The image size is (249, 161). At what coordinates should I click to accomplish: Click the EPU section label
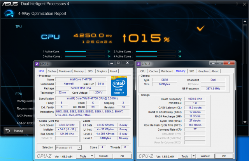pos(19,94)
